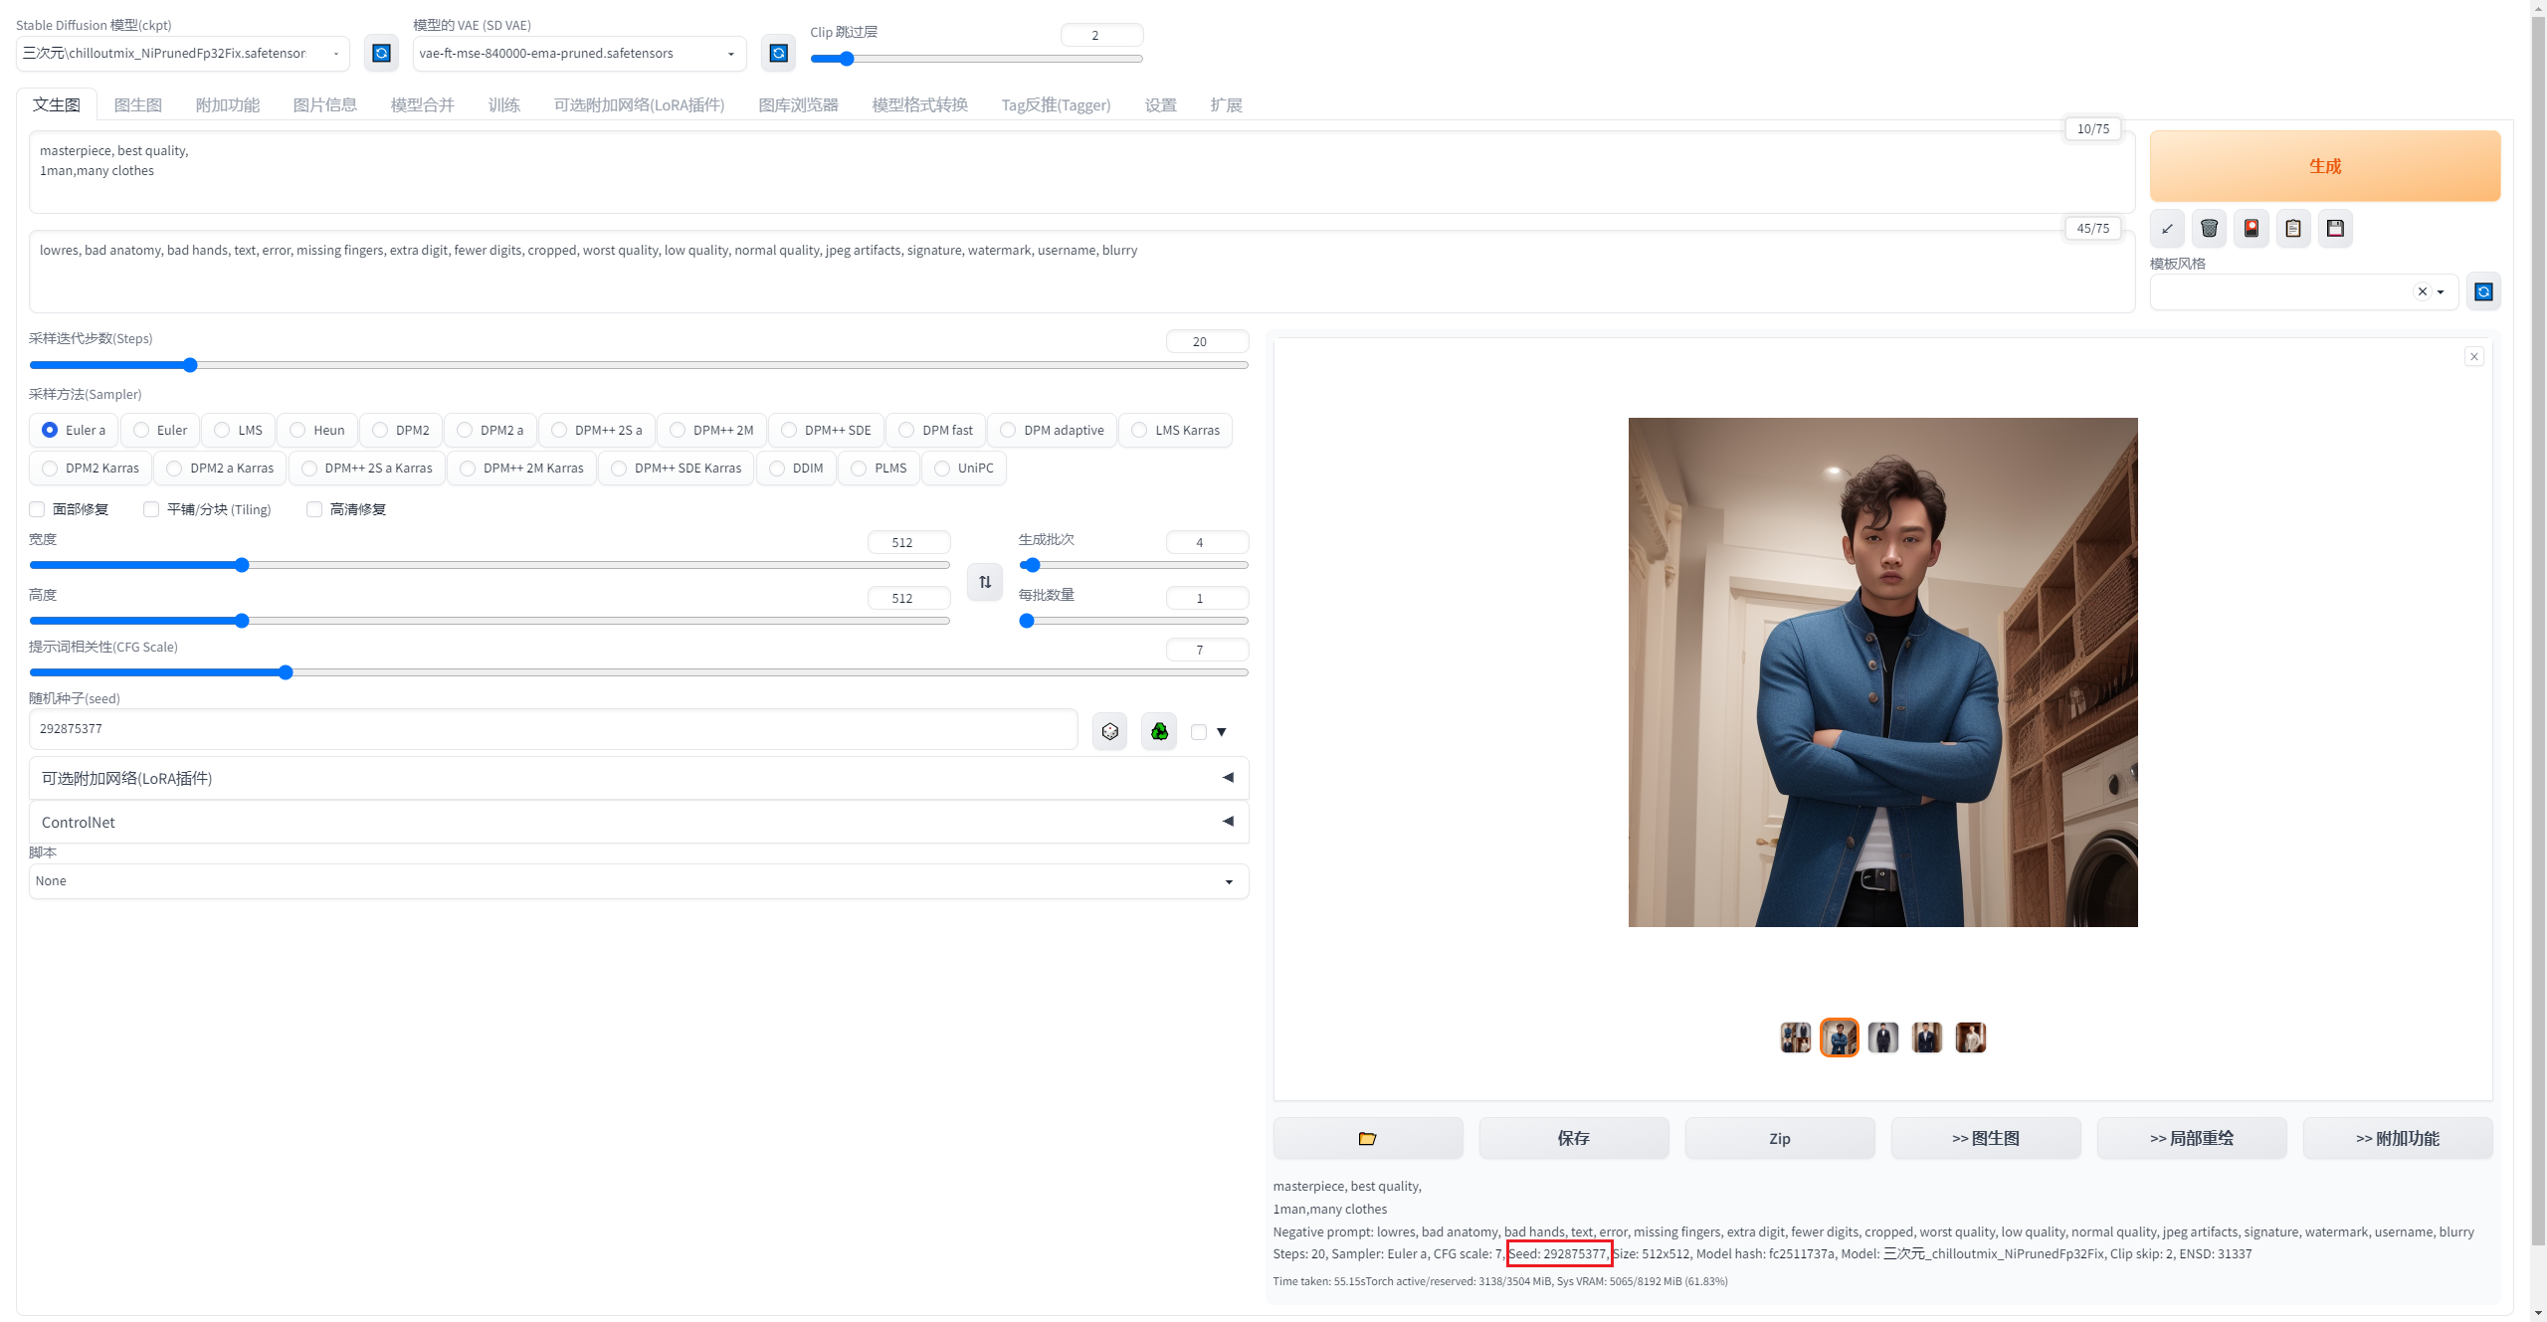2547x1322 pixels.
Task: Open the 脚本 None dropdown
Action: coord(638,881)
